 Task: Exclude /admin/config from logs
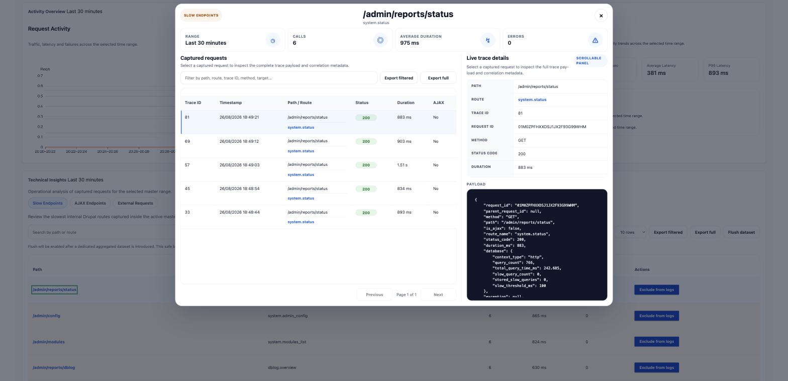656,316
